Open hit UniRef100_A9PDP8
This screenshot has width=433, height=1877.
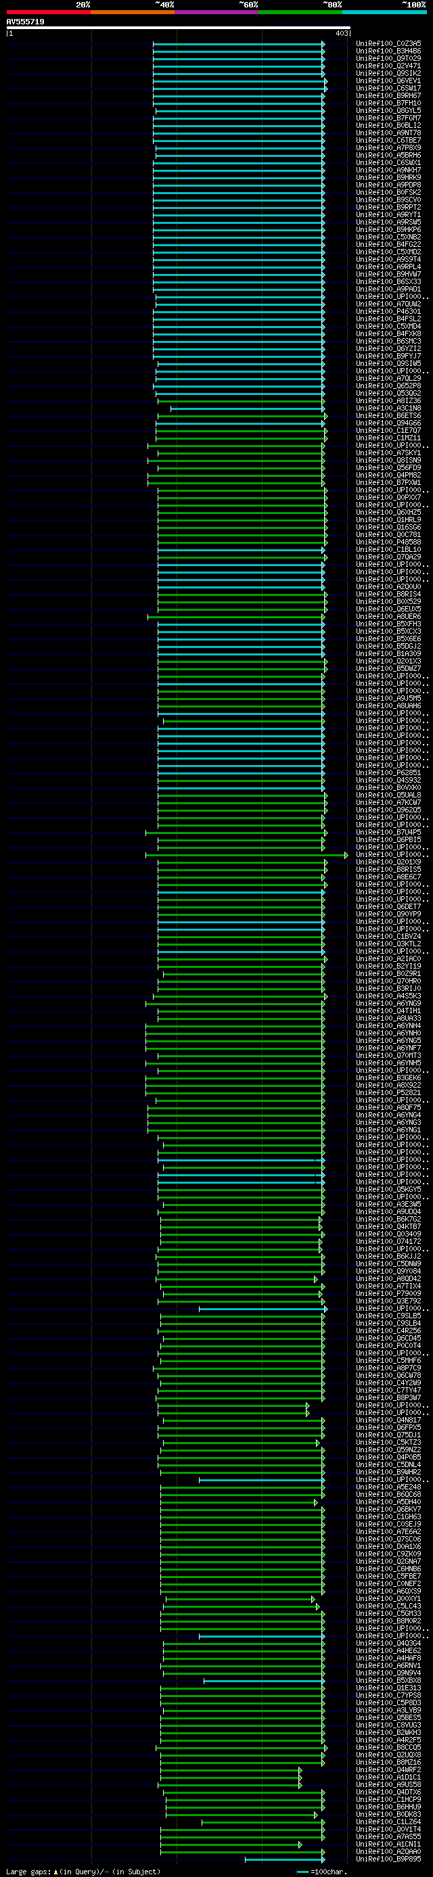[x=388, y=185]
